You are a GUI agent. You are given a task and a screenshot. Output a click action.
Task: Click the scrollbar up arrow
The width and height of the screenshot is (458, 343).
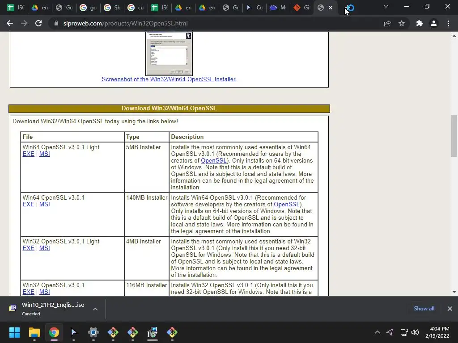[x=454, y=36]
